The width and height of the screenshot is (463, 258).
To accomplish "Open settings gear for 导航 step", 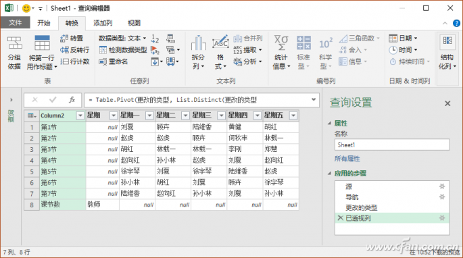I will click(x=442, y=197).
